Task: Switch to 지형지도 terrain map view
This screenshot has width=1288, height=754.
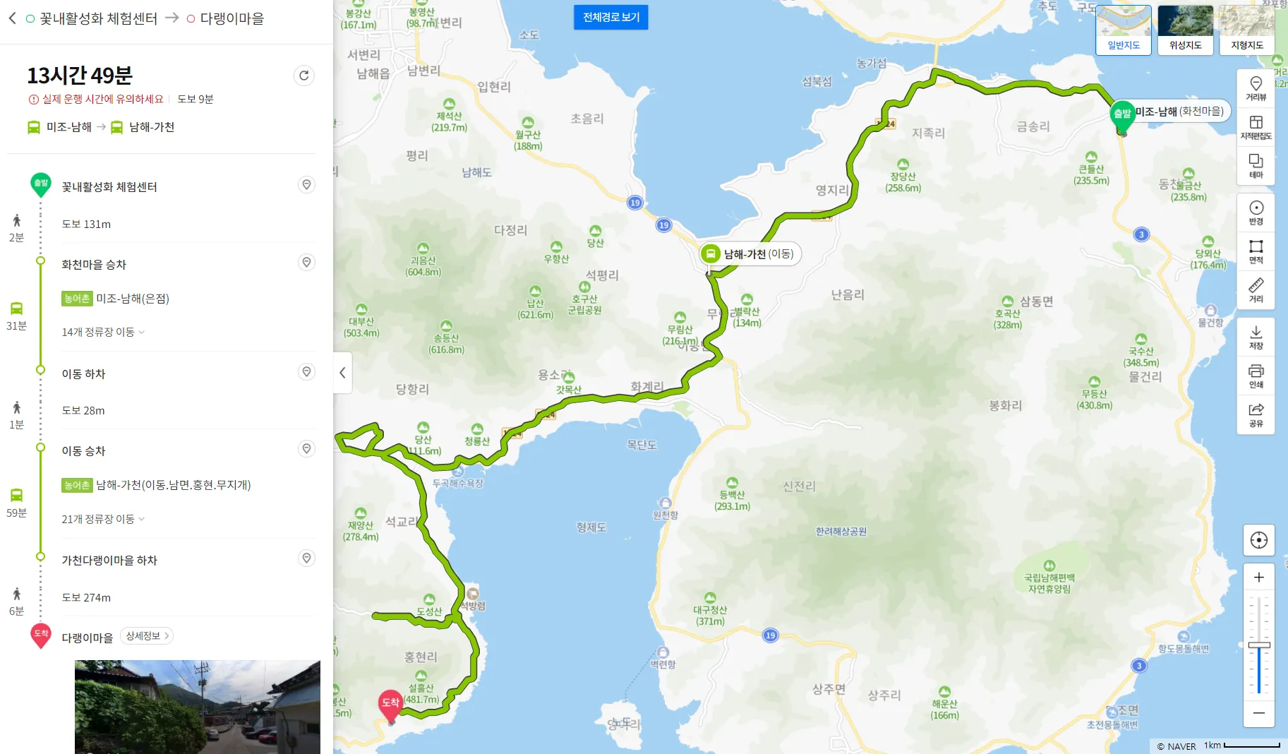Action: [x=1247, y=30]
